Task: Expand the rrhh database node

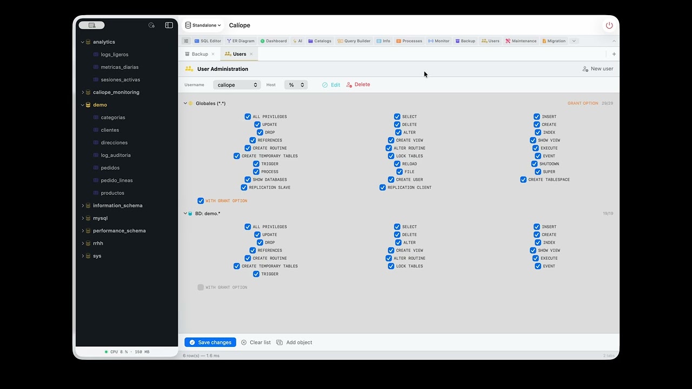Action: [x=83, y=244]
